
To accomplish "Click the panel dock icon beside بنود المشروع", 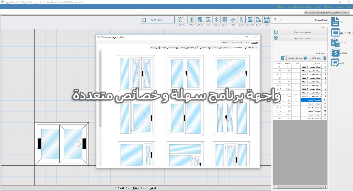I will [x=275, y=20].
